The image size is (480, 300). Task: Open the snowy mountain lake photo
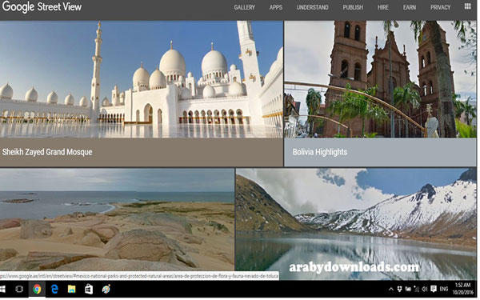tap(356, 224)
